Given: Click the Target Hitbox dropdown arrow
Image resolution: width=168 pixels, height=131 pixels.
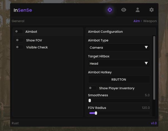Looking at the screenshot, I should pos(146,64).
